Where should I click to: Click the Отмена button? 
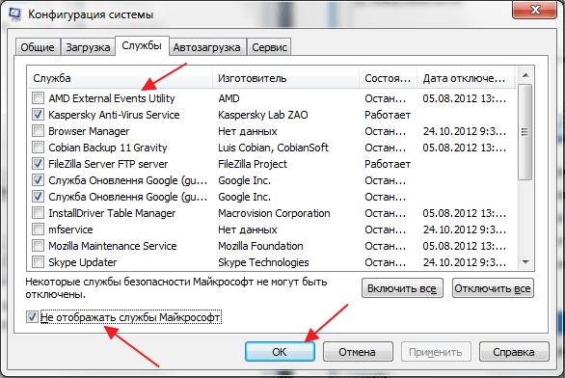click(357, 351)
